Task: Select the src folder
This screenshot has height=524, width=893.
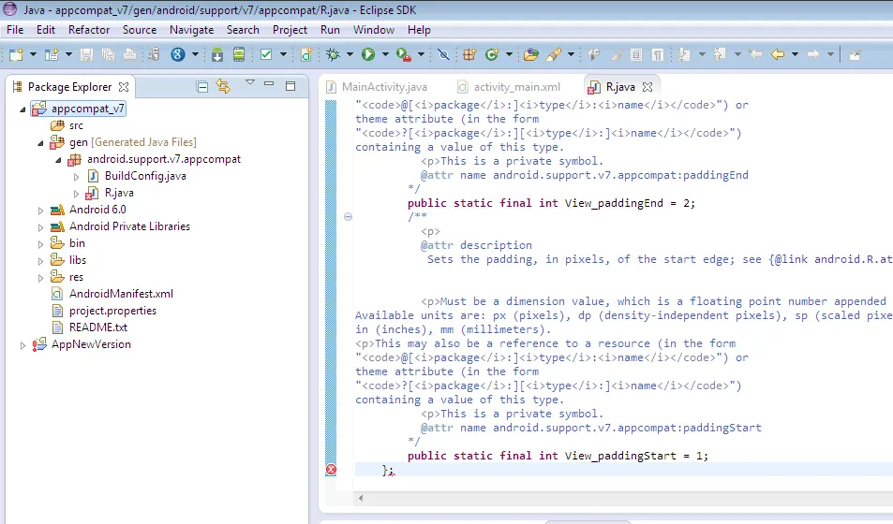Action: pos(76,125)
